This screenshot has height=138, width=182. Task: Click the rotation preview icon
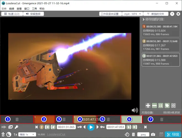127,134
